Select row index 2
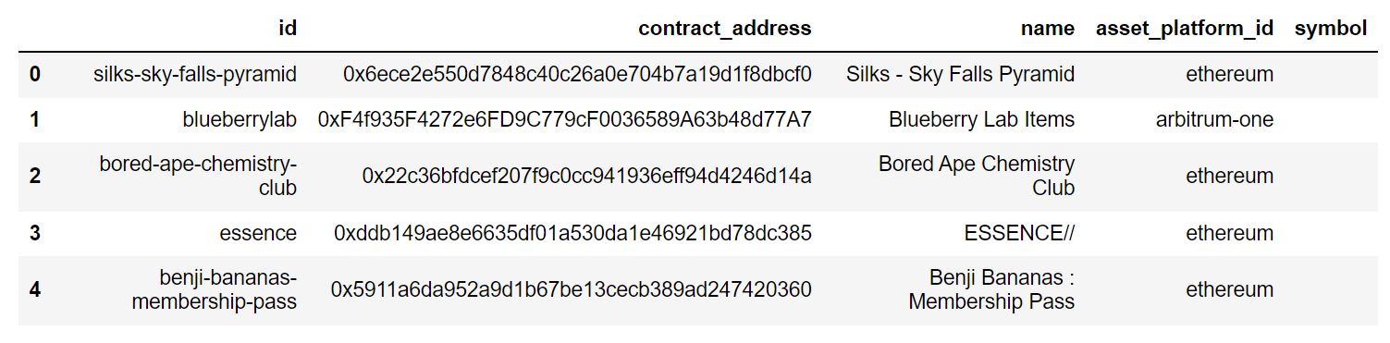Image resolution: width=1390 pixels, height=343 pixels. (34, 176)
